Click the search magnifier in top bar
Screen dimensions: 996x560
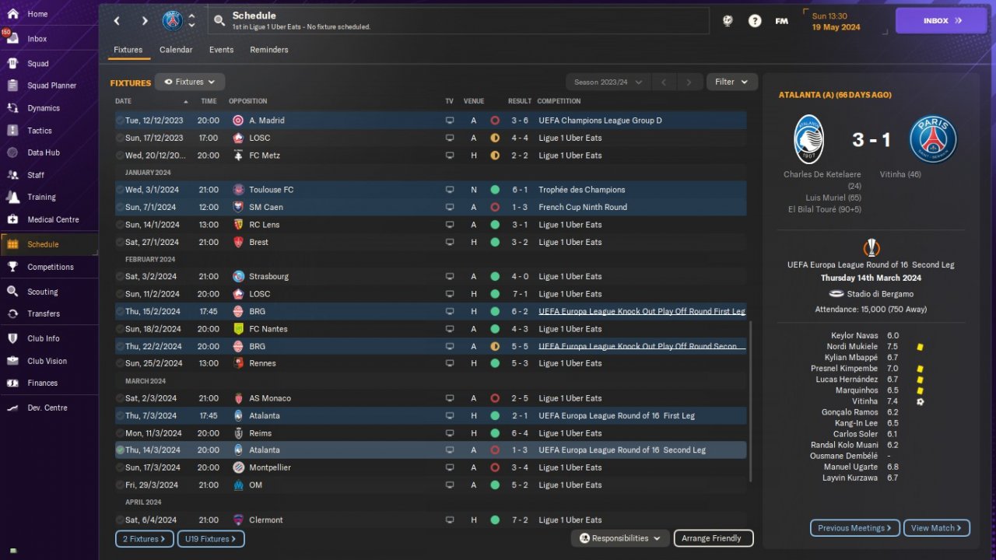click(x=219, y=21)
